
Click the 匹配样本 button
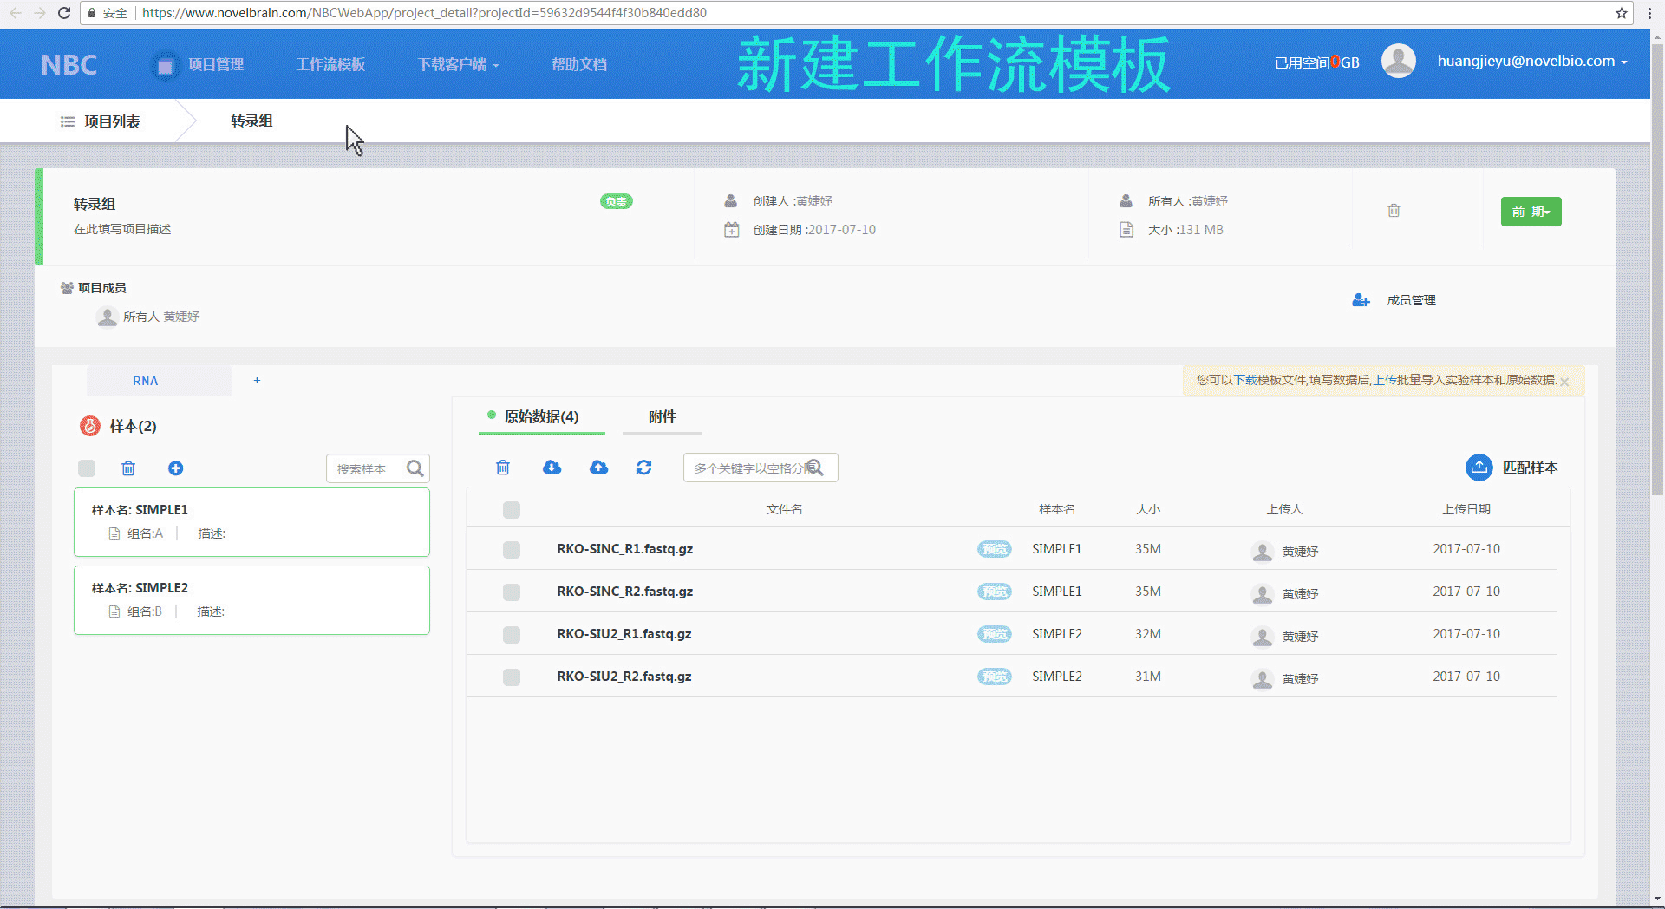(x=1512, y=468)
